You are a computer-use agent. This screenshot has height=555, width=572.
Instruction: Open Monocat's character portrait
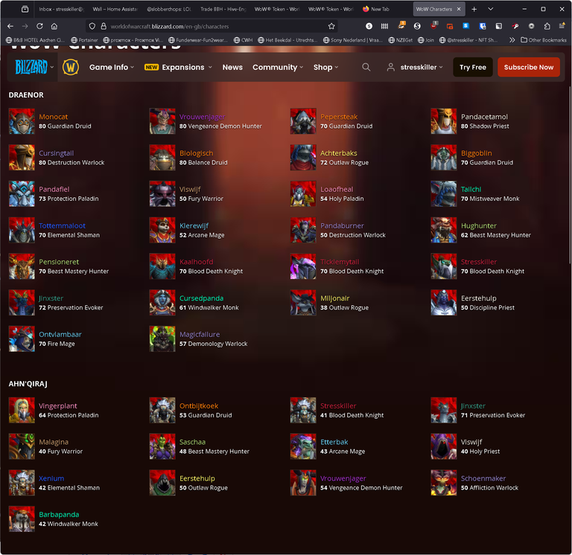coord(22,121)
